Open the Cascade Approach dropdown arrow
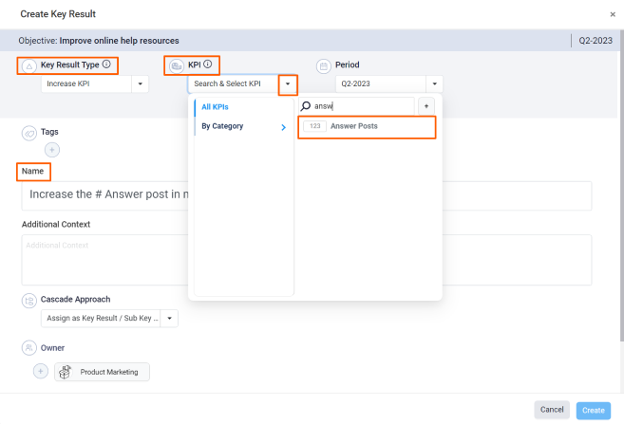Screen dimensions: 624x424 (169, 319)
